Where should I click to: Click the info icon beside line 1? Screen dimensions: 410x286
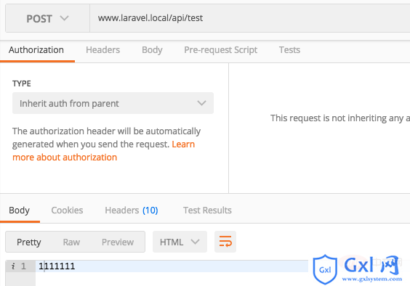click(13, 266)
